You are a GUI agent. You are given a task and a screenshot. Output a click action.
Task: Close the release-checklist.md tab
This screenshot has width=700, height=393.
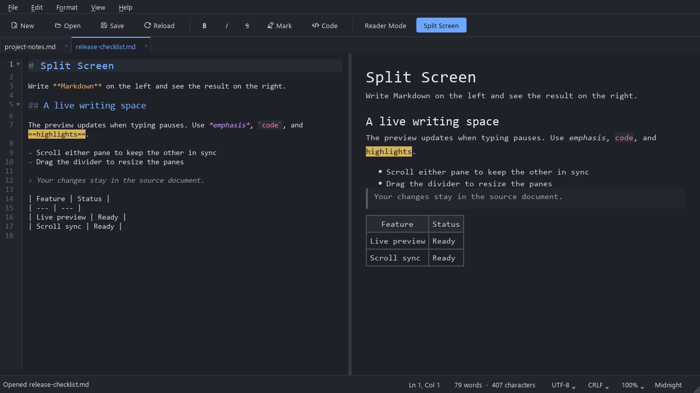click(146, 46)
